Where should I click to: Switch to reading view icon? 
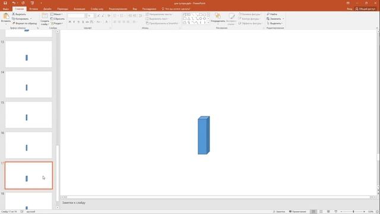click(x=328, y=212)
